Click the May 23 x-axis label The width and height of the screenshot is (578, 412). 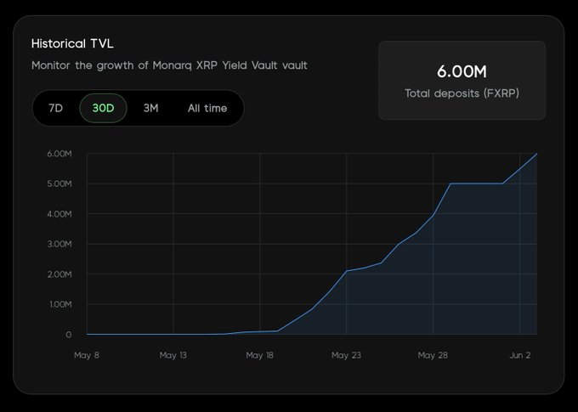pos(347,355)
